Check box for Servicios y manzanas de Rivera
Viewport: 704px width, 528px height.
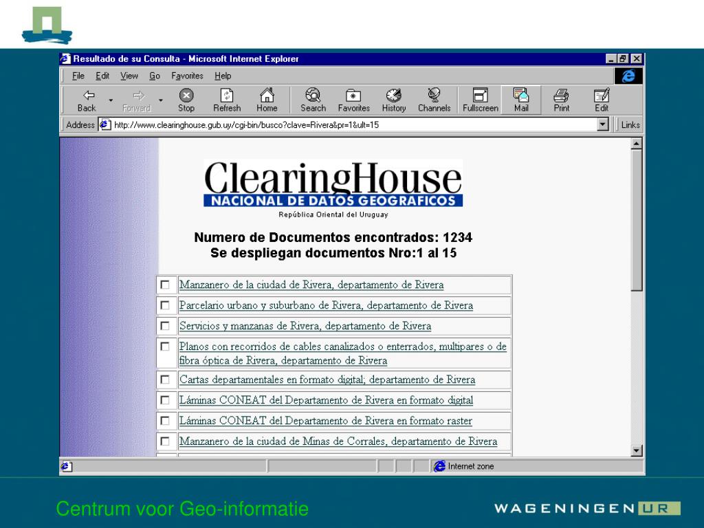pyautogui.click(x=165, y=326)
